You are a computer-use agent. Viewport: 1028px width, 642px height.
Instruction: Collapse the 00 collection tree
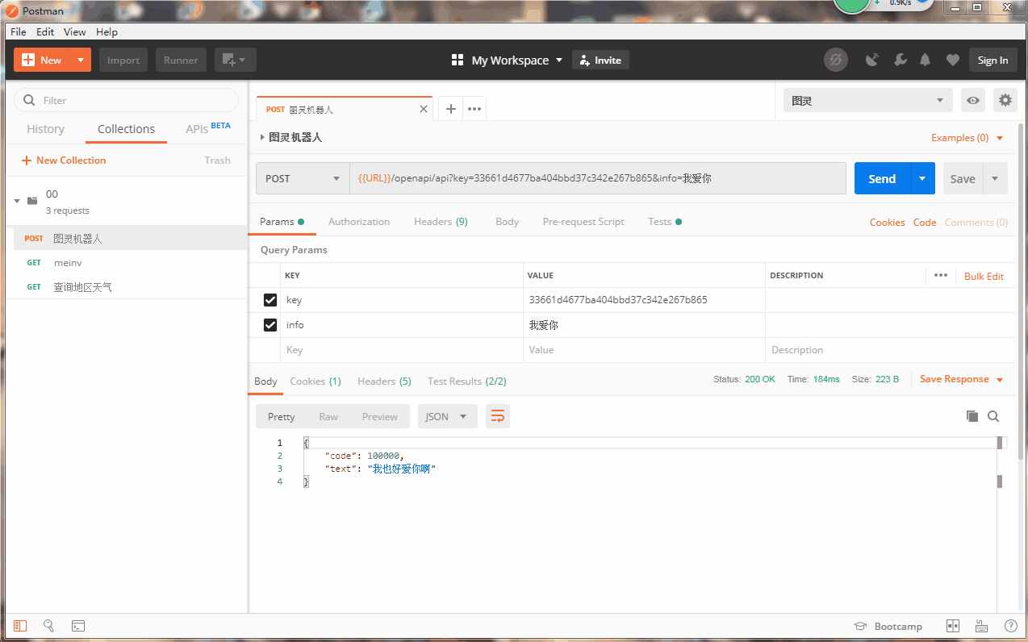(x=17, y=201)
